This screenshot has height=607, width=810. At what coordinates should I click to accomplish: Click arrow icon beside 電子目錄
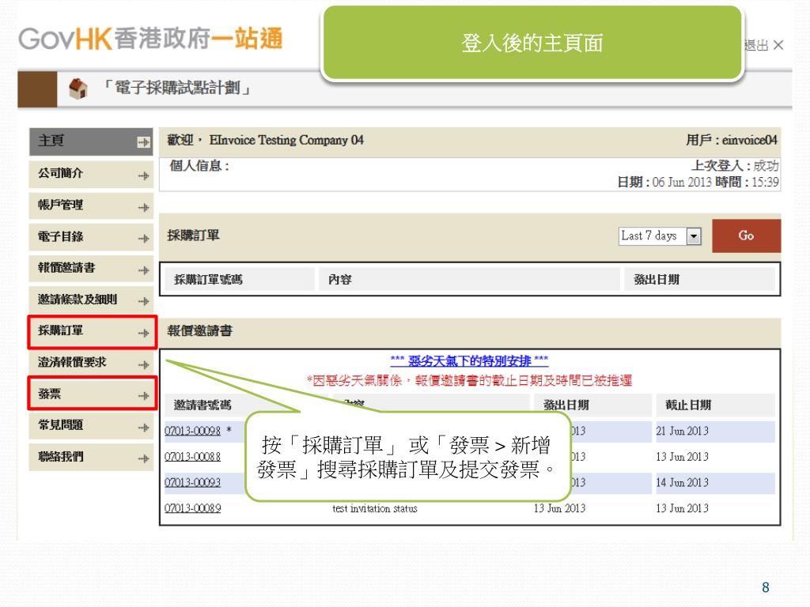tap(144, 239)
